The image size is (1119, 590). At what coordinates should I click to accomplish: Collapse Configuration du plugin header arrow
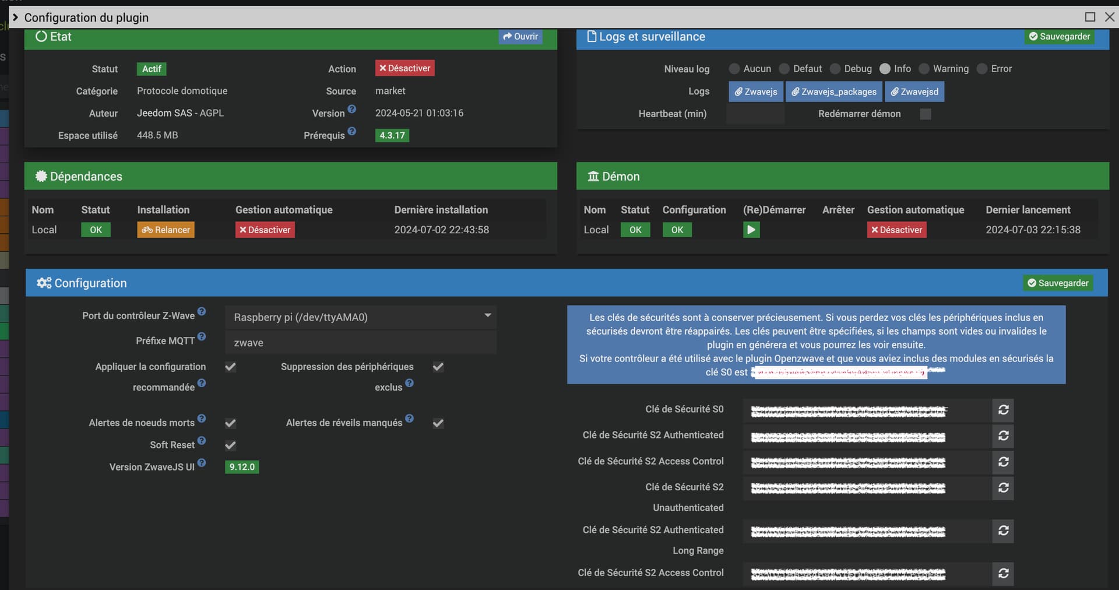(x=16, y=17)
